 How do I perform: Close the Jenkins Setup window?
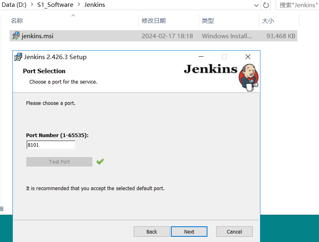coord(248,57)
